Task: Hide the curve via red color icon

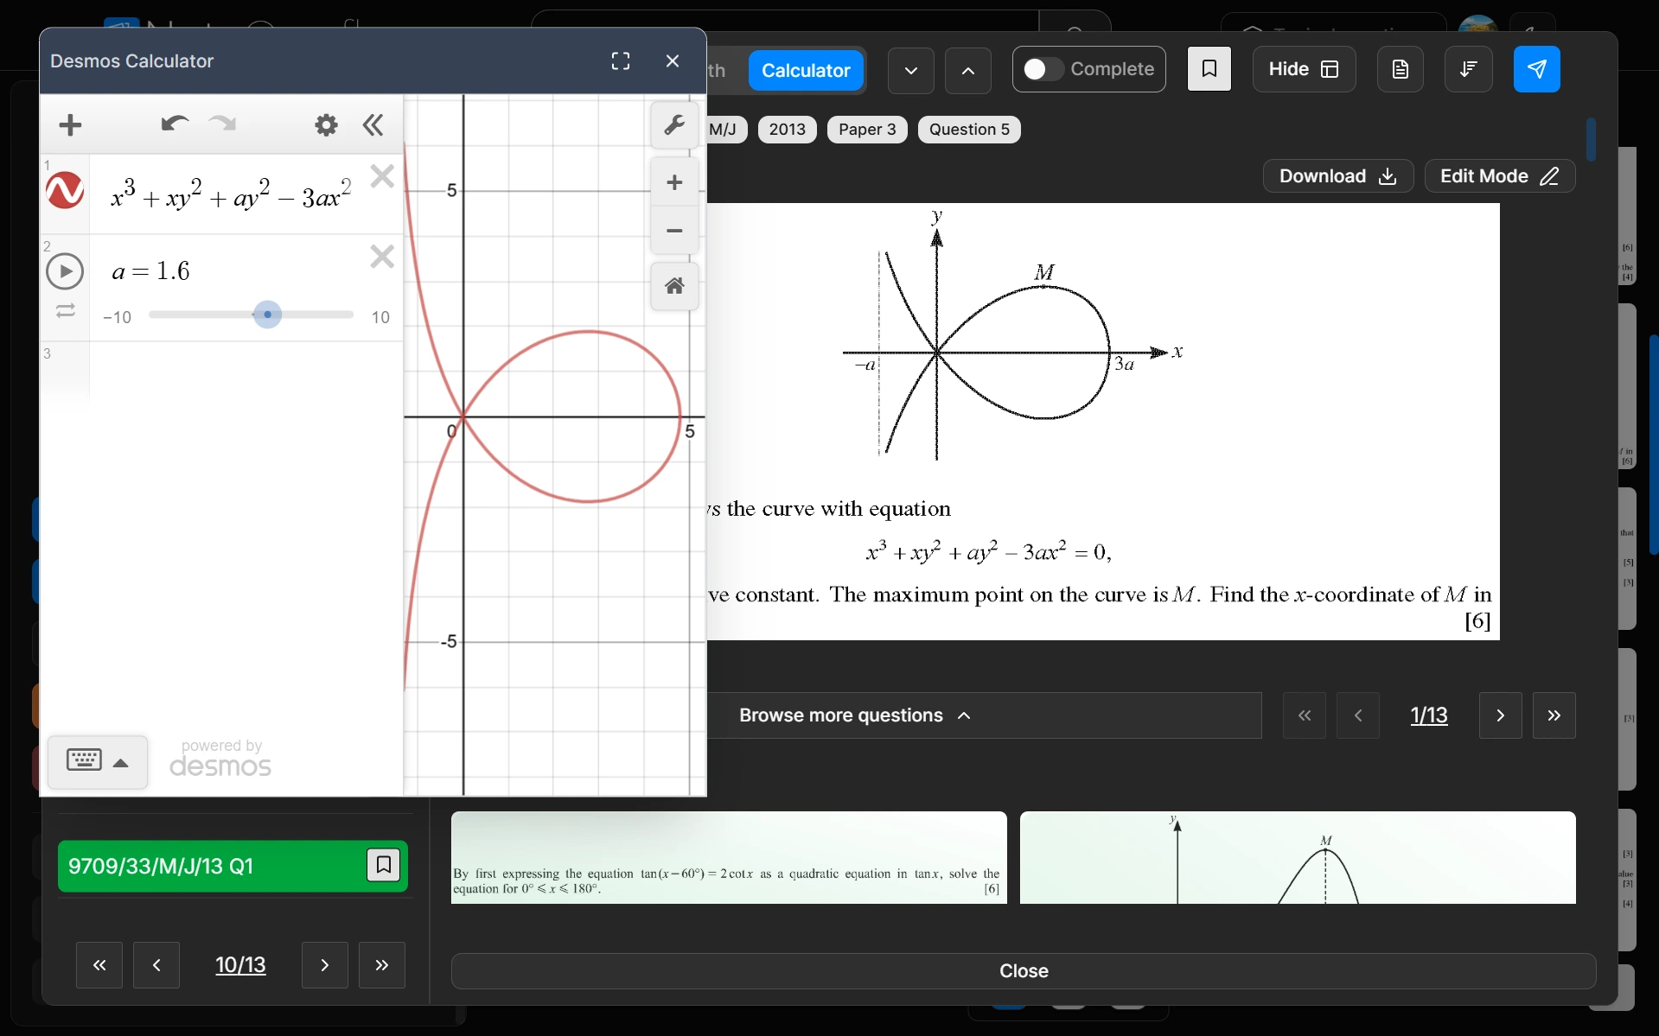Action: coord(65,191)
